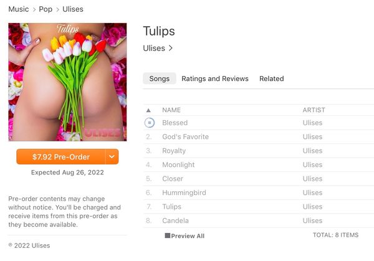Choose the Moonlight track
This screenshot has height=261, width=374.
[259, 164]
